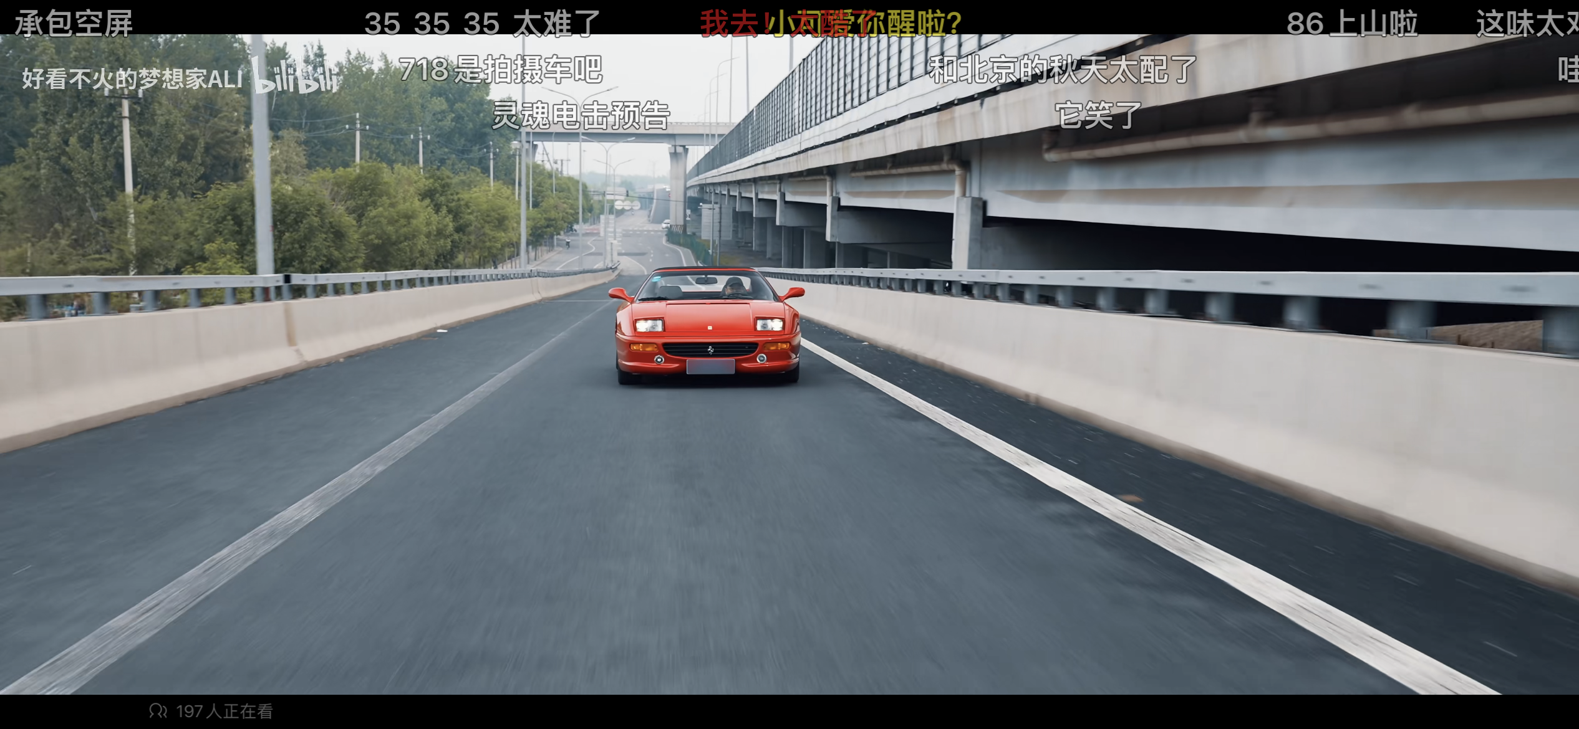Tap the red Ferrari's hood in the video

tap(708, 315)
